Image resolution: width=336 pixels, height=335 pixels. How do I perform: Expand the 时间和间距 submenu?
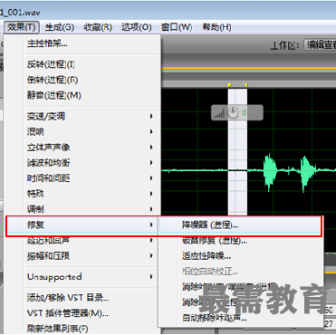(x=83, y=178)
